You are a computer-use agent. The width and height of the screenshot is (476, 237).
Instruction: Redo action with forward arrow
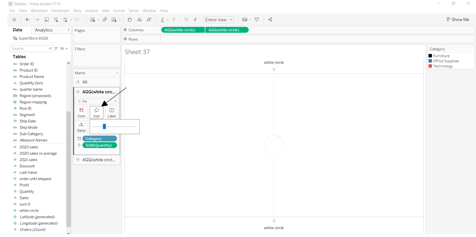coord(37,19)
